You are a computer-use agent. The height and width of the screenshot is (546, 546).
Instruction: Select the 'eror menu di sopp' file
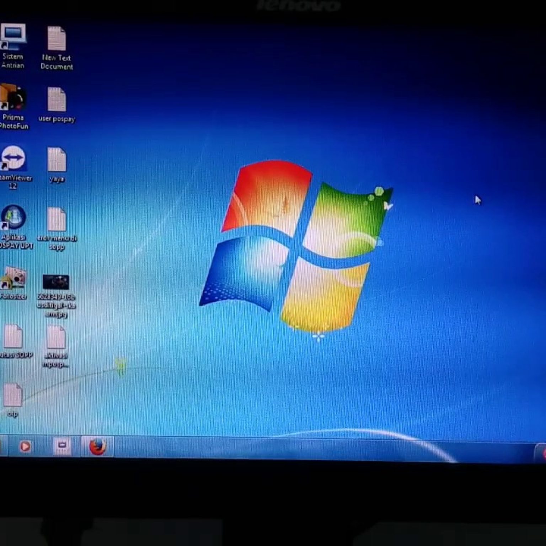pos(57,220)
